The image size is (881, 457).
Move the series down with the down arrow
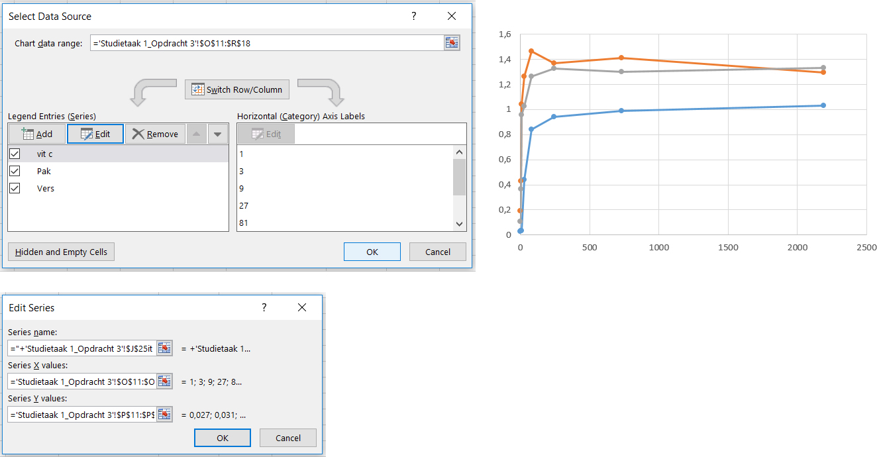click(x=218, y=134)
